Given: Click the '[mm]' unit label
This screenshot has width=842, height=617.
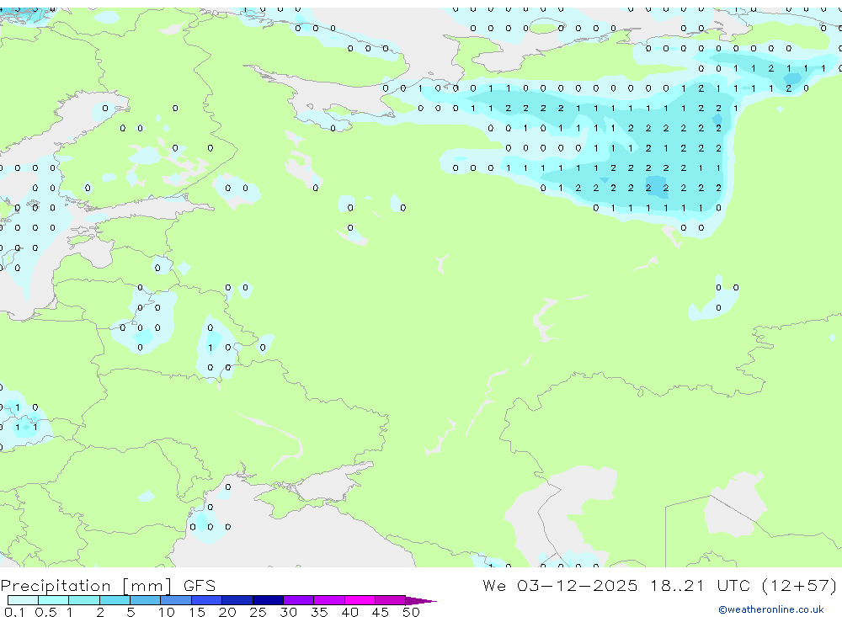Looking at the screenshot, I should click(147, 585).
